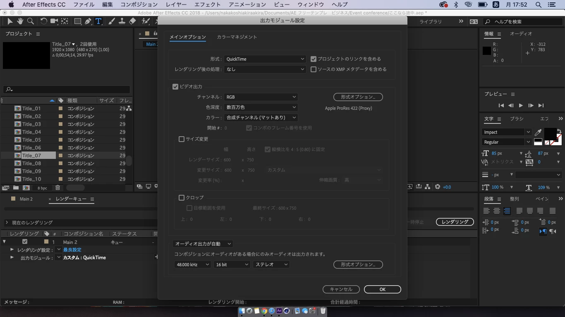This screenshot has width=565, height=317.
Task: Open audio 形式オプション button
Action: click(x=358, y=265)
